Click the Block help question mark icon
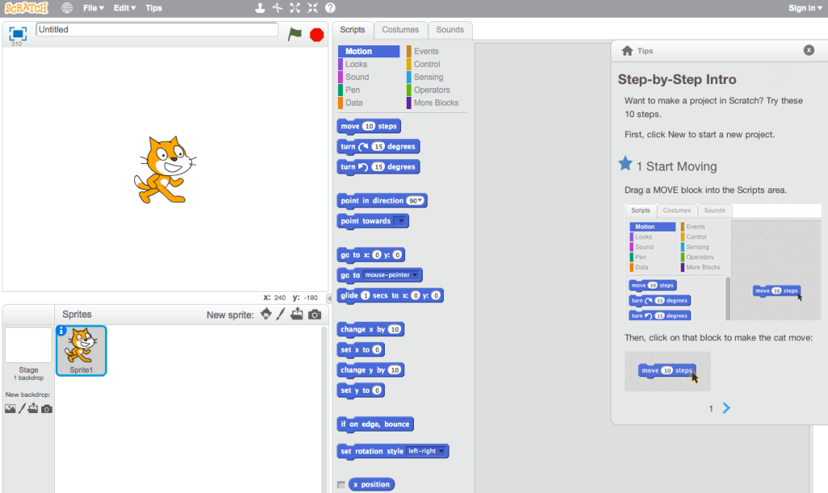828x493 pixels. coord(330,8)
